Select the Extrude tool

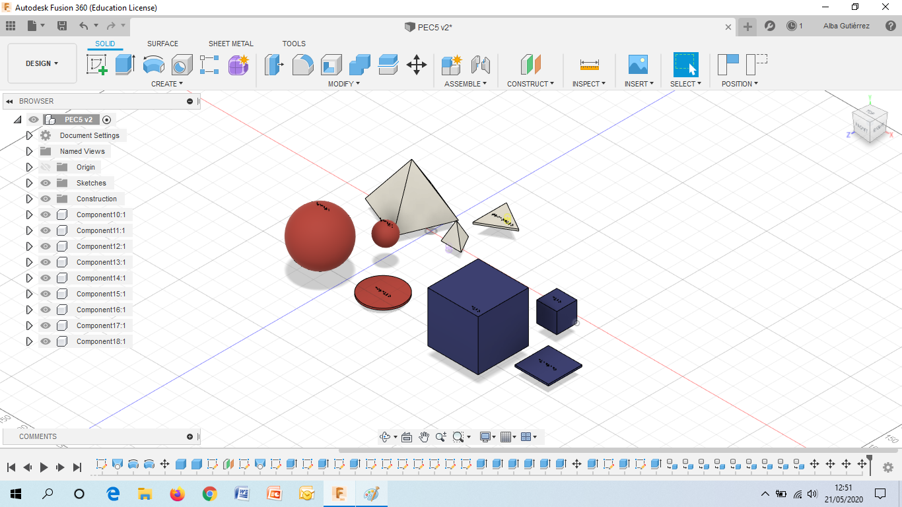coord(125,65)
